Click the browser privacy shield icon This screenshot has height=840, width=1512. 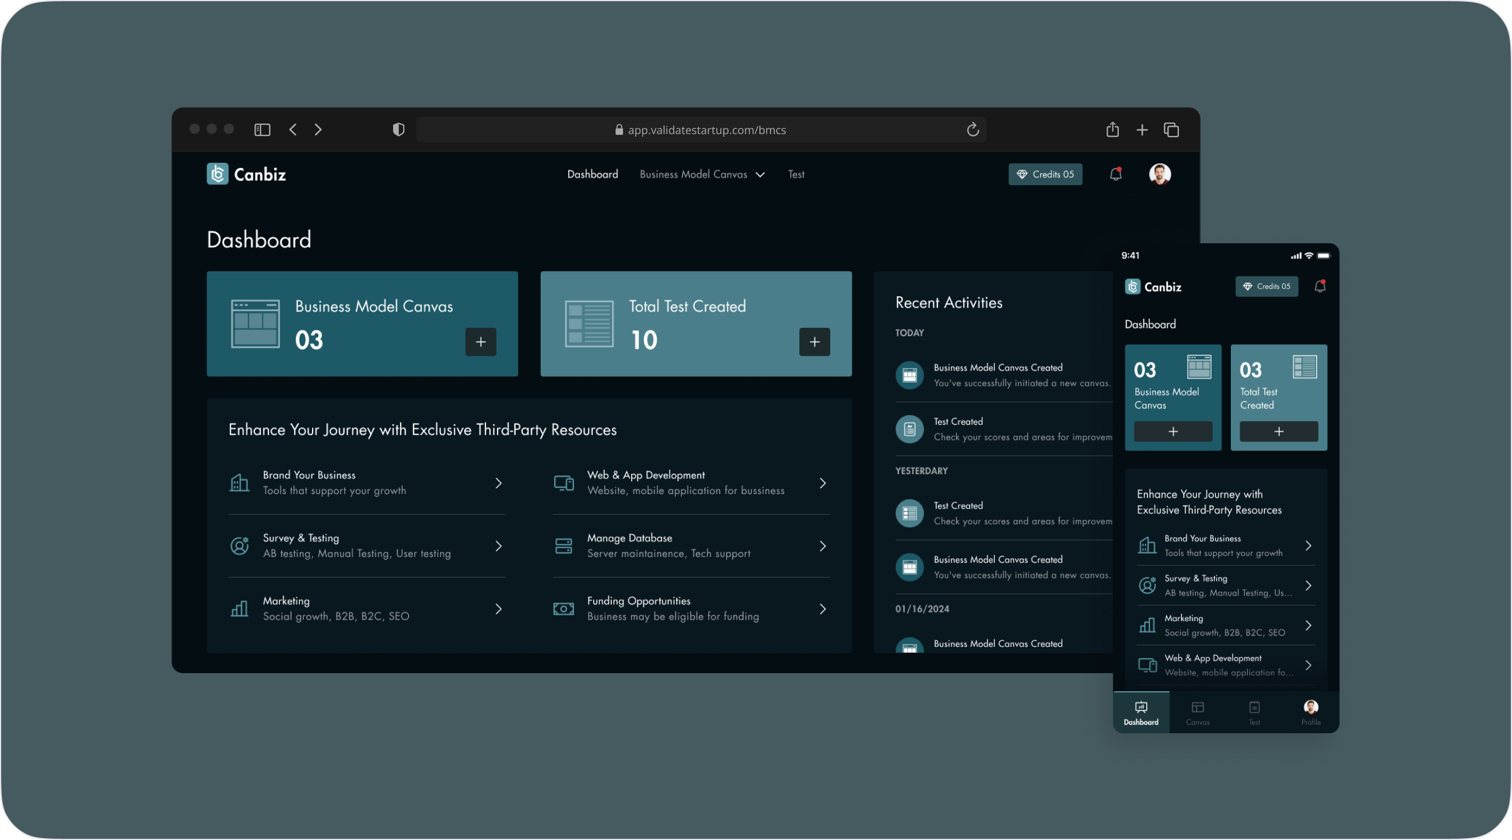tap(398, 129)
